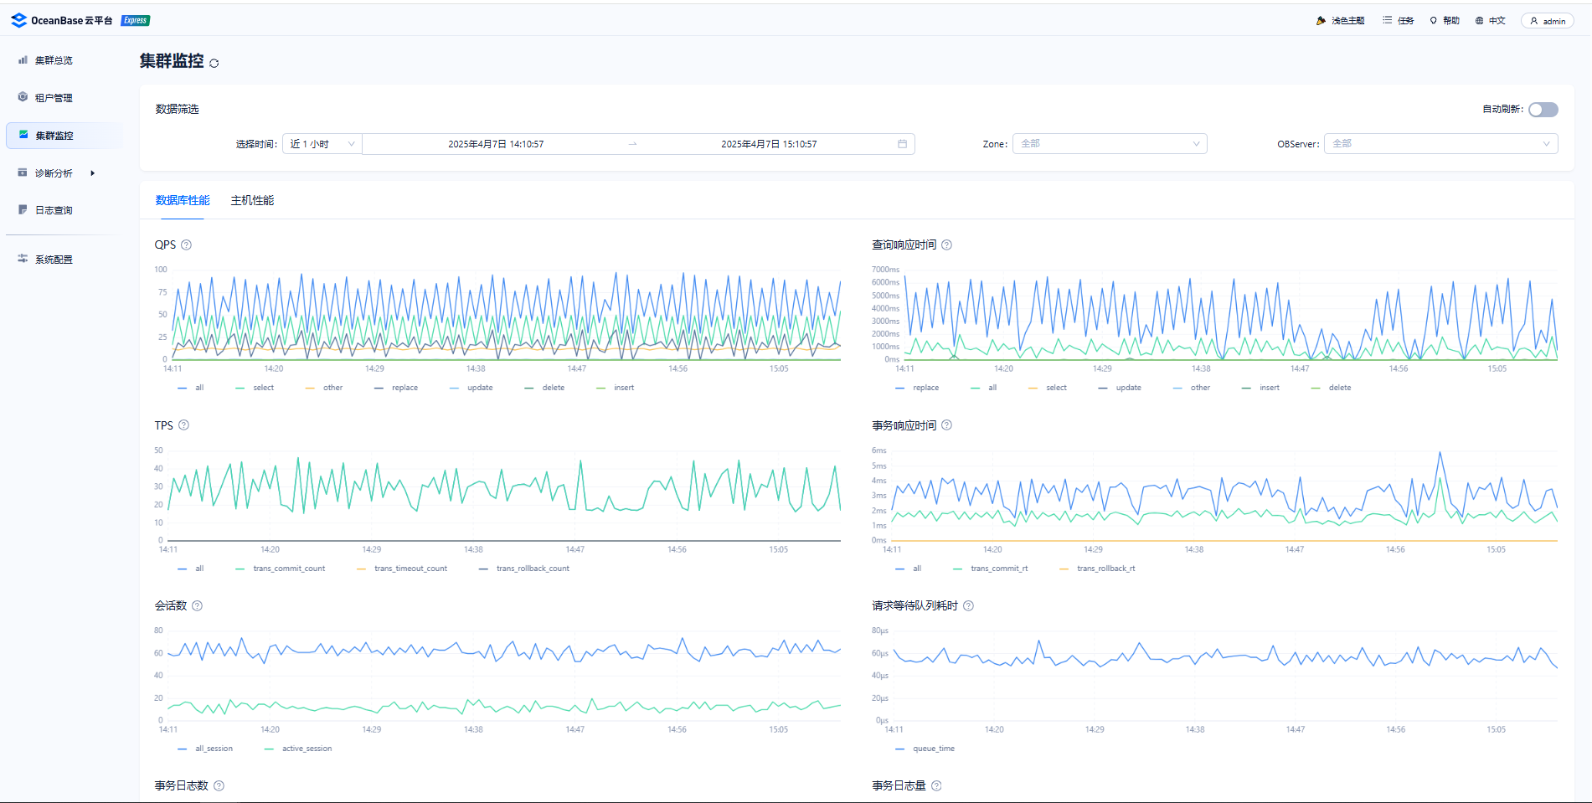Screen dimensions: 1592x803
Task: Click the help icon beside 请求等待队列耗时
Action: (969, 606)
